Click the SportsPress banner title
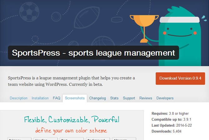Screen dimensions: 209x140 pos(94,53)
